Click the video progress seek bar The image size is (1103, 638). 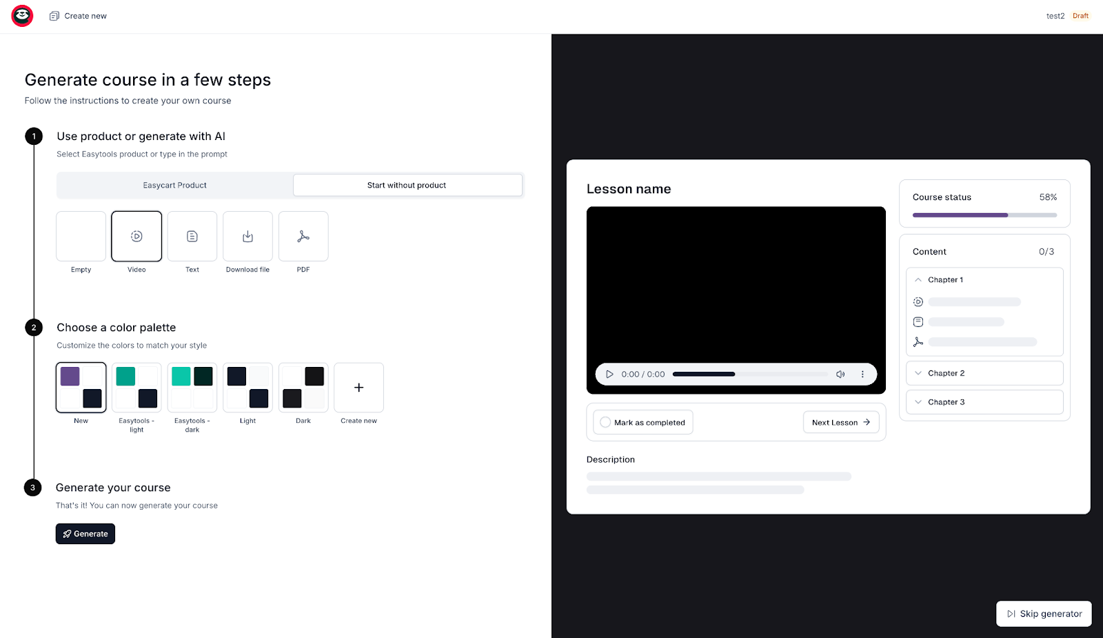click(750, 374)
